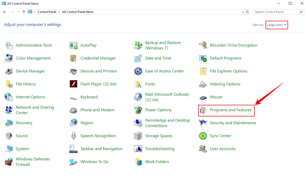Click the Device Manager icon
The height and width of the screenshot is (184, 308).
(x=9, y=71)
